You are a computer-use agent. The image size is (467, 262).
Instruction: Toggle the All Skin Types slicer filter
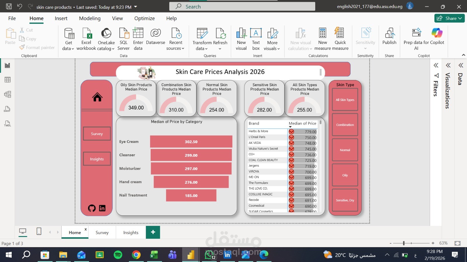click(x=345, y=100)
